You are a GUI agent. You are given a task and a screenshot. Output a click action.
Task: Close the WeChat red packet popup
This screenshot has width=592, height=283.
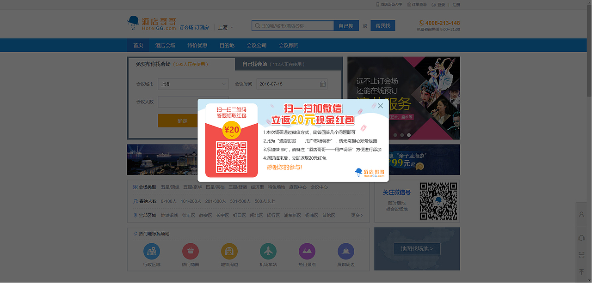[x=380, y=106]
